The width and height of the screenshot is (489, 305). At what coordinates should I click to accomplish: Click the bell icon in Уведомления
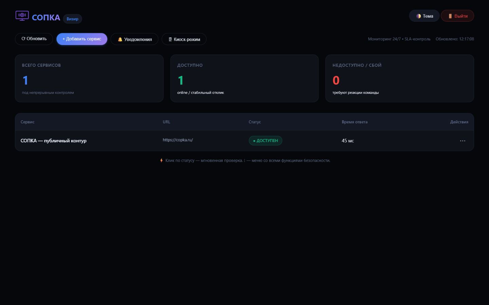click(x=120, y=39)
